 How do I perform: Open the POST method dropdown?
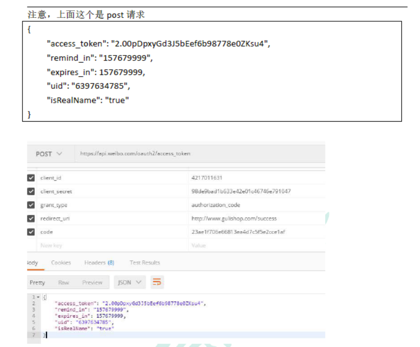(49, 154)
